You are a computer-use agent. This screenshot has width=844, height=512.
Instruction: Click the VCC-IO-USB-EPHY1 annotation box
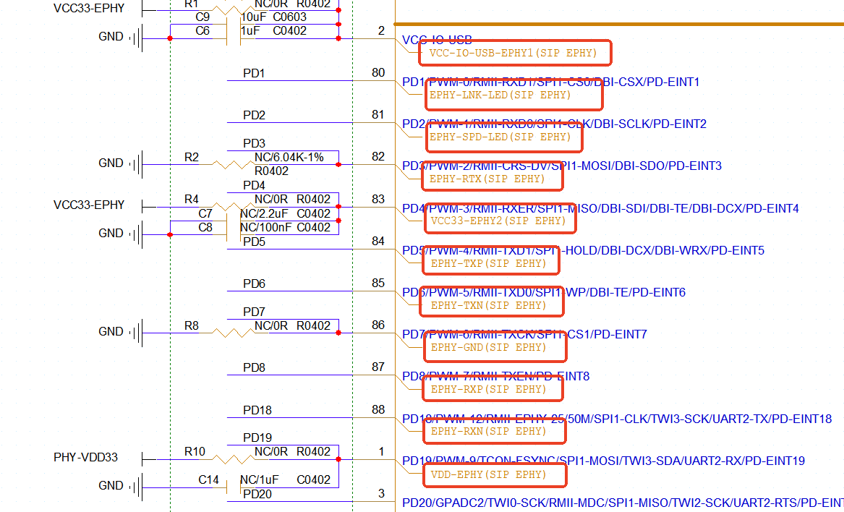[514, 53]
